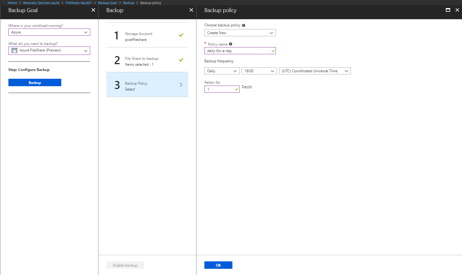The image size is (462, 275).
Task: Navigate to FileShare-Vault01 breadcrumb
Action: pos(79,3)
